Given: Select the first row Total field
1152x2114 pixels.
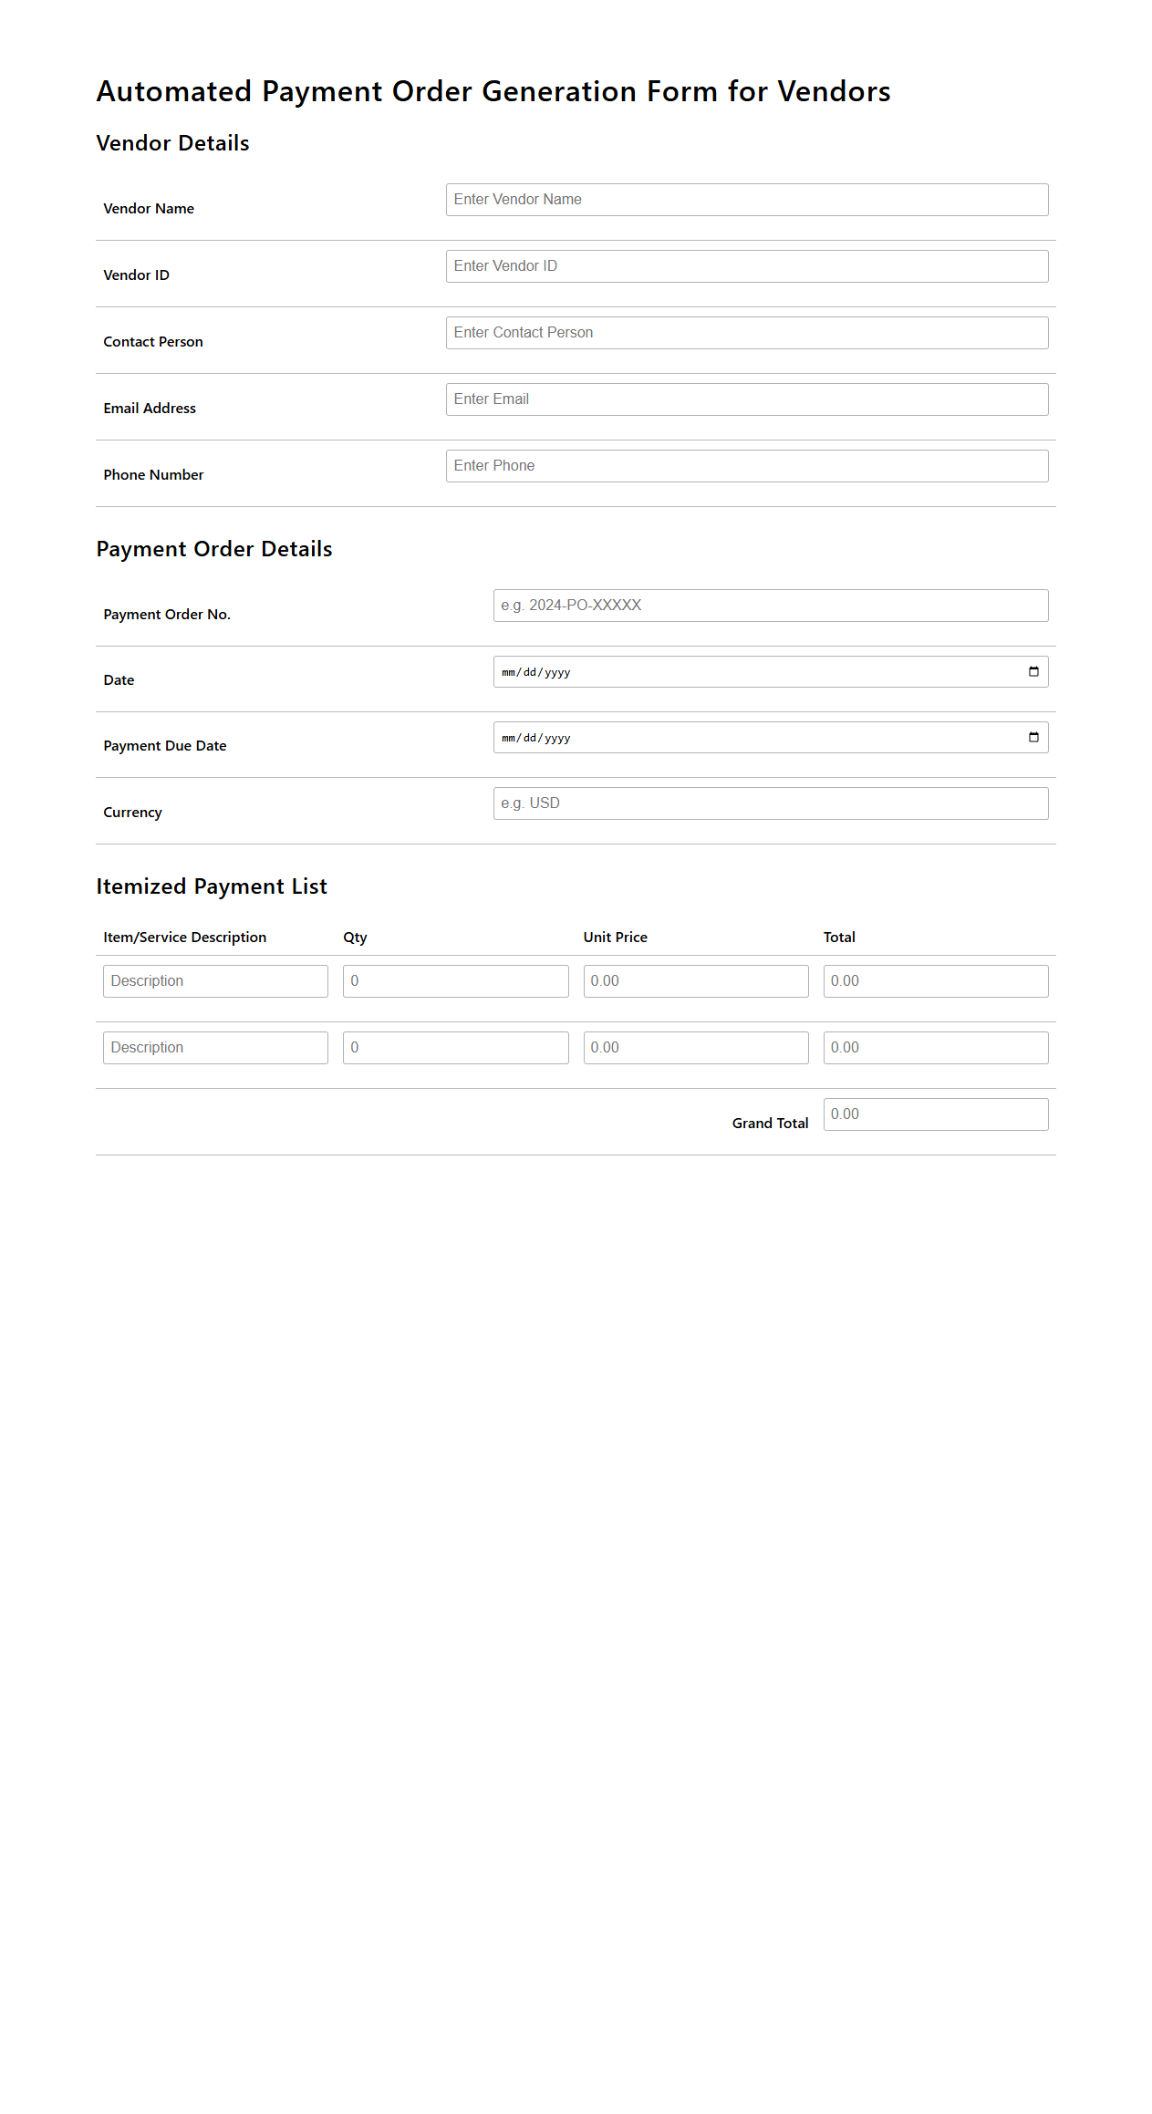Looking at the screenshot, I should coord(935,981).
